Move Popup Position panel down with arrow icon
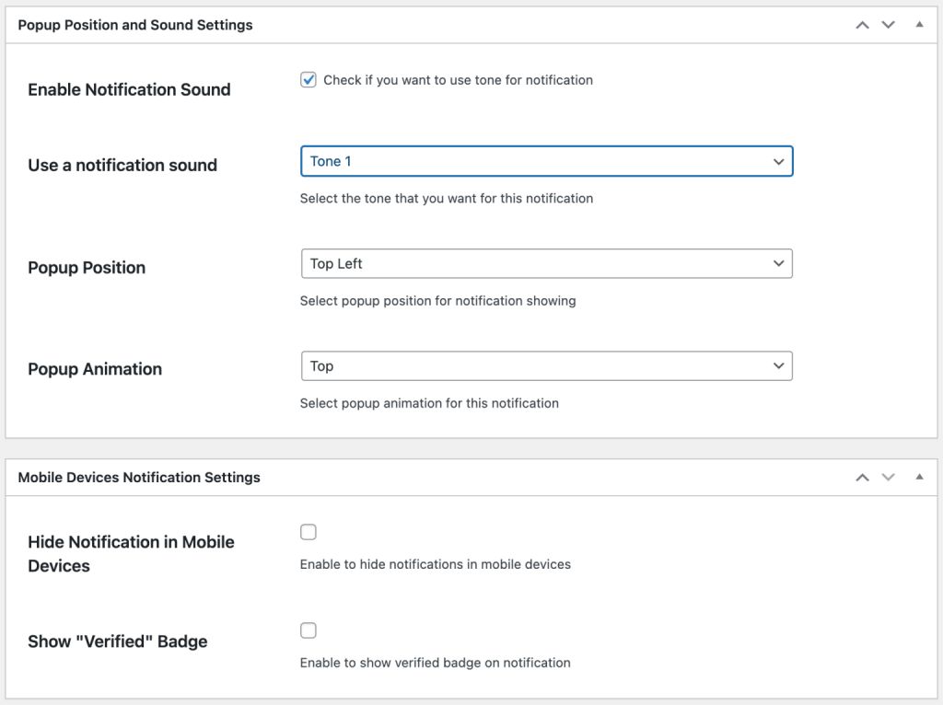Screen dimensions: 943x705 point(888,25)
